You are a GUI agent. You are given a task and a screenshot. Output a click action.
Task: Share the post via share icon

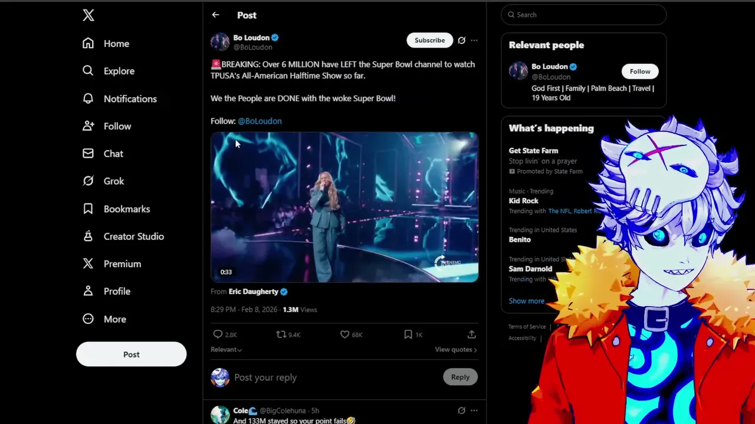pyautogui.click(x=471, y=334)
